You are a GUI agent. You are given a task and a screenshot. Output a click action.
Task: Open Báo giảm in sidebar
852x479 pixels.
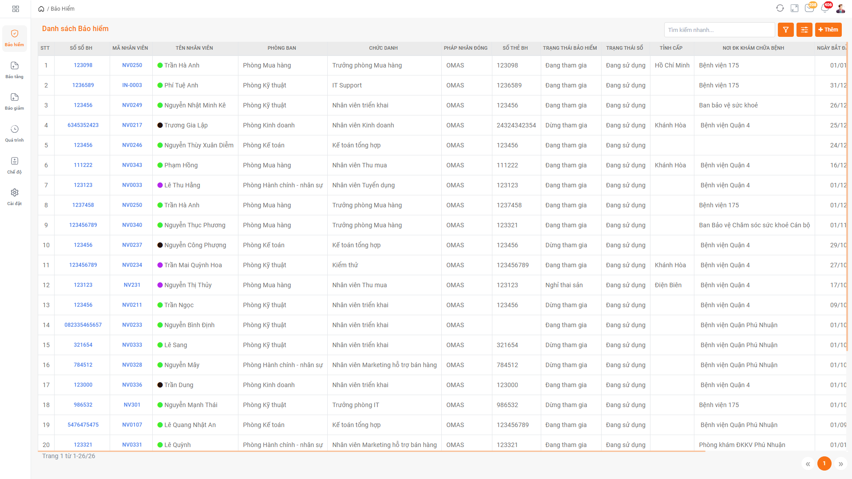point(15,101)
